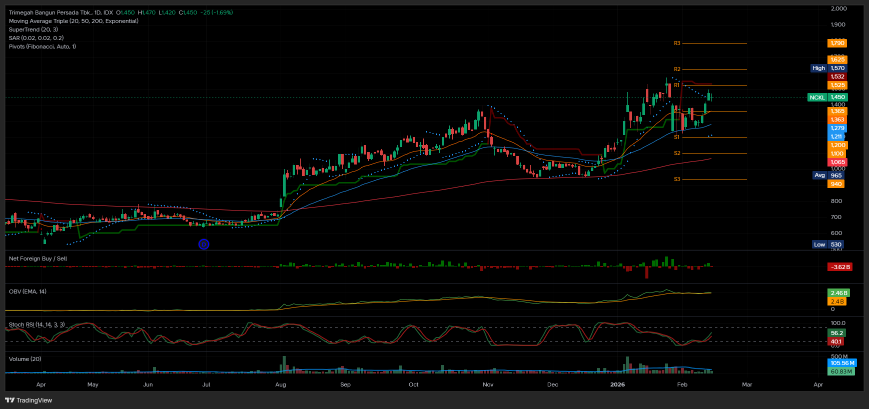Select the R3 pivot level label

click(x=677, y=43)
